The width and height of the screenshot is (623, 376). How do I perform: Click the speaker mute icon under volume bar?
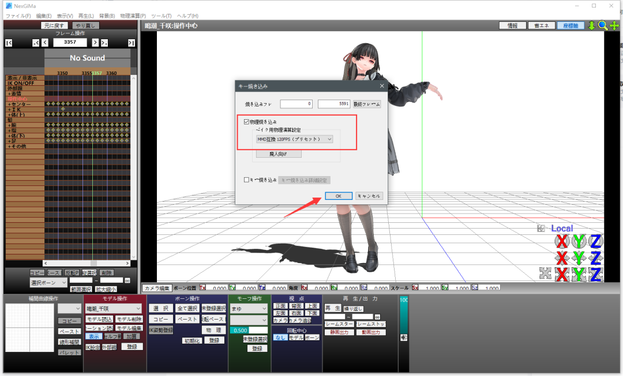404,337
